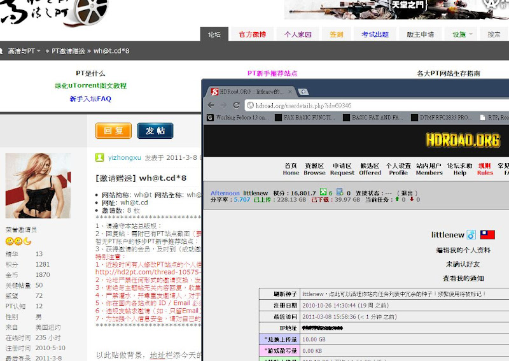Click the green upload arrow in status bar

pyautogui.click(x=397, y=199)
